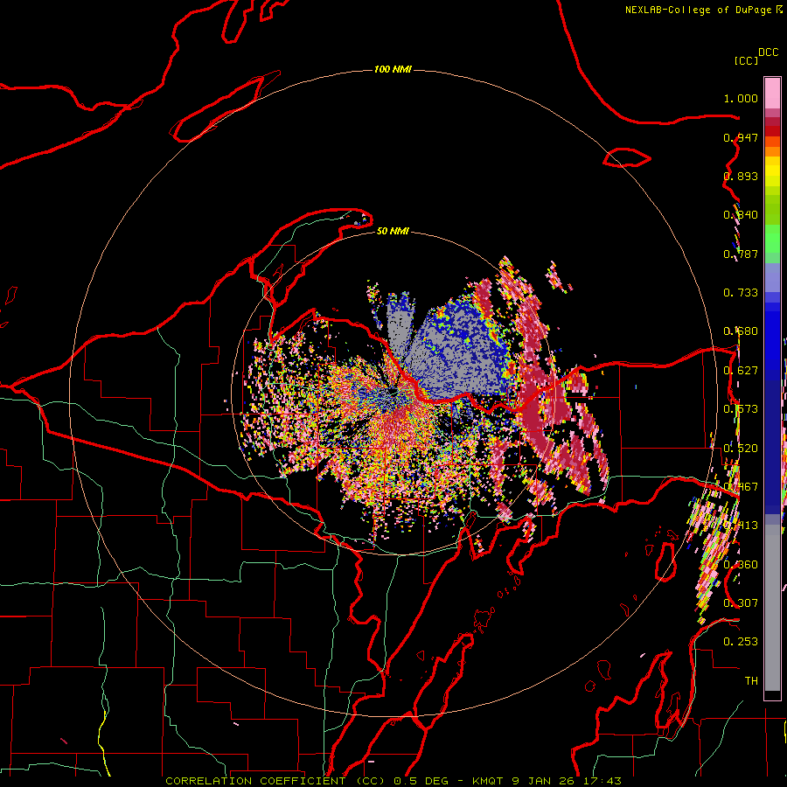
Task: Click the TH threshold label on the scale
Action: click(x=751, y=680)
